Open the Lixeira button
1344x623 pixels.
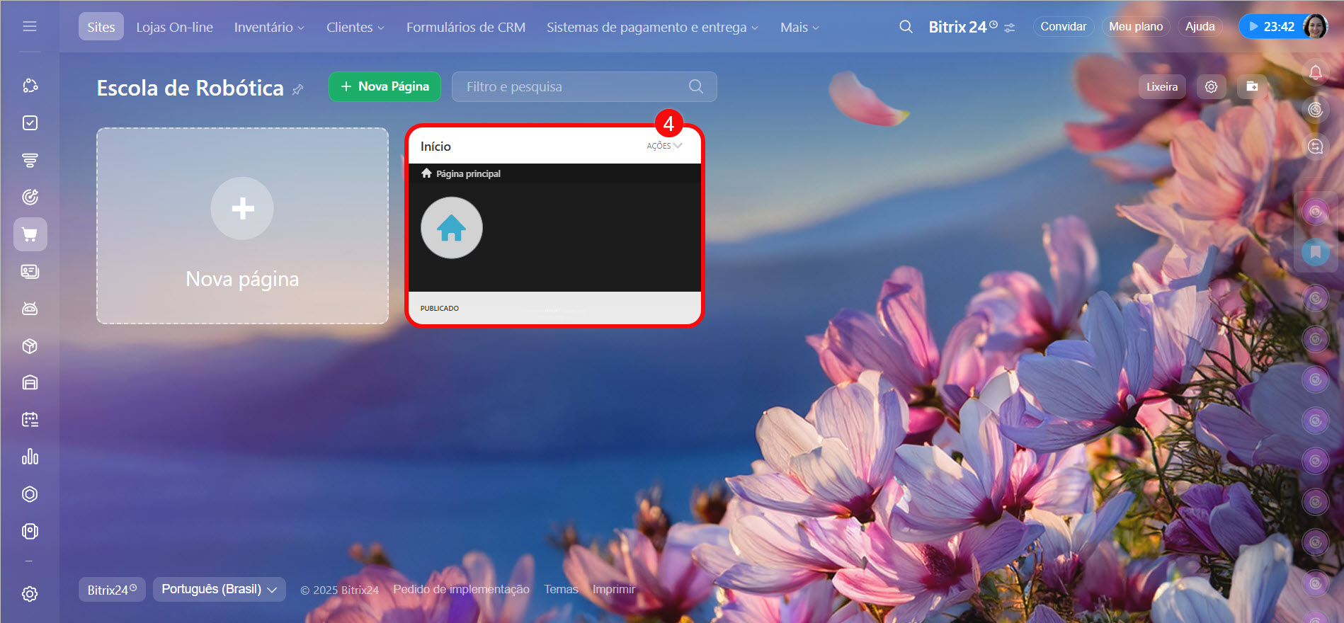pyautogui.click(x=1161, y=86)
